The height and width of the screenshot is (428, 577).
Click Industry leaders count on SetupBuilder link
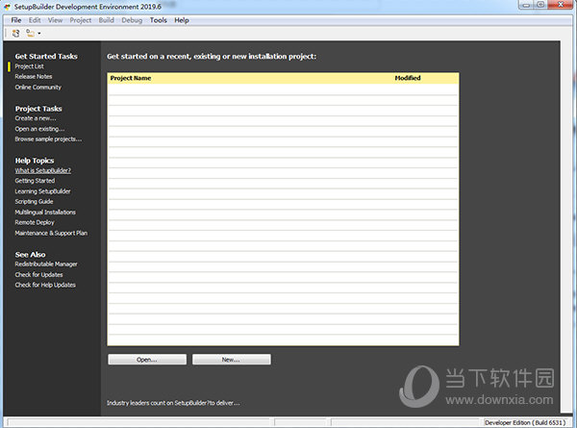pyautogui.click(x=173, y=403)
